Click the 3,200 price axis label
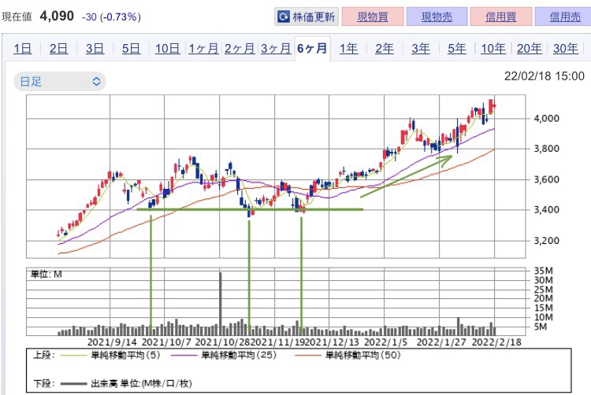 click(x=546, y=241)
